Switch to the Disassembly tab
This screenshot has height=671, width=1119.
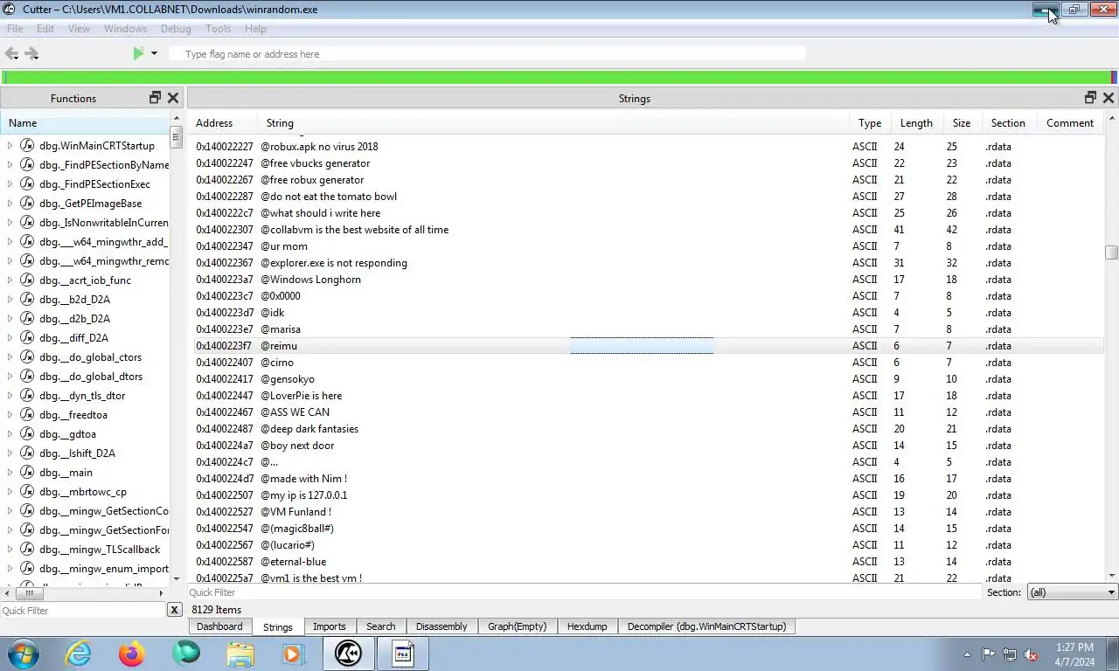pos(441,626)
